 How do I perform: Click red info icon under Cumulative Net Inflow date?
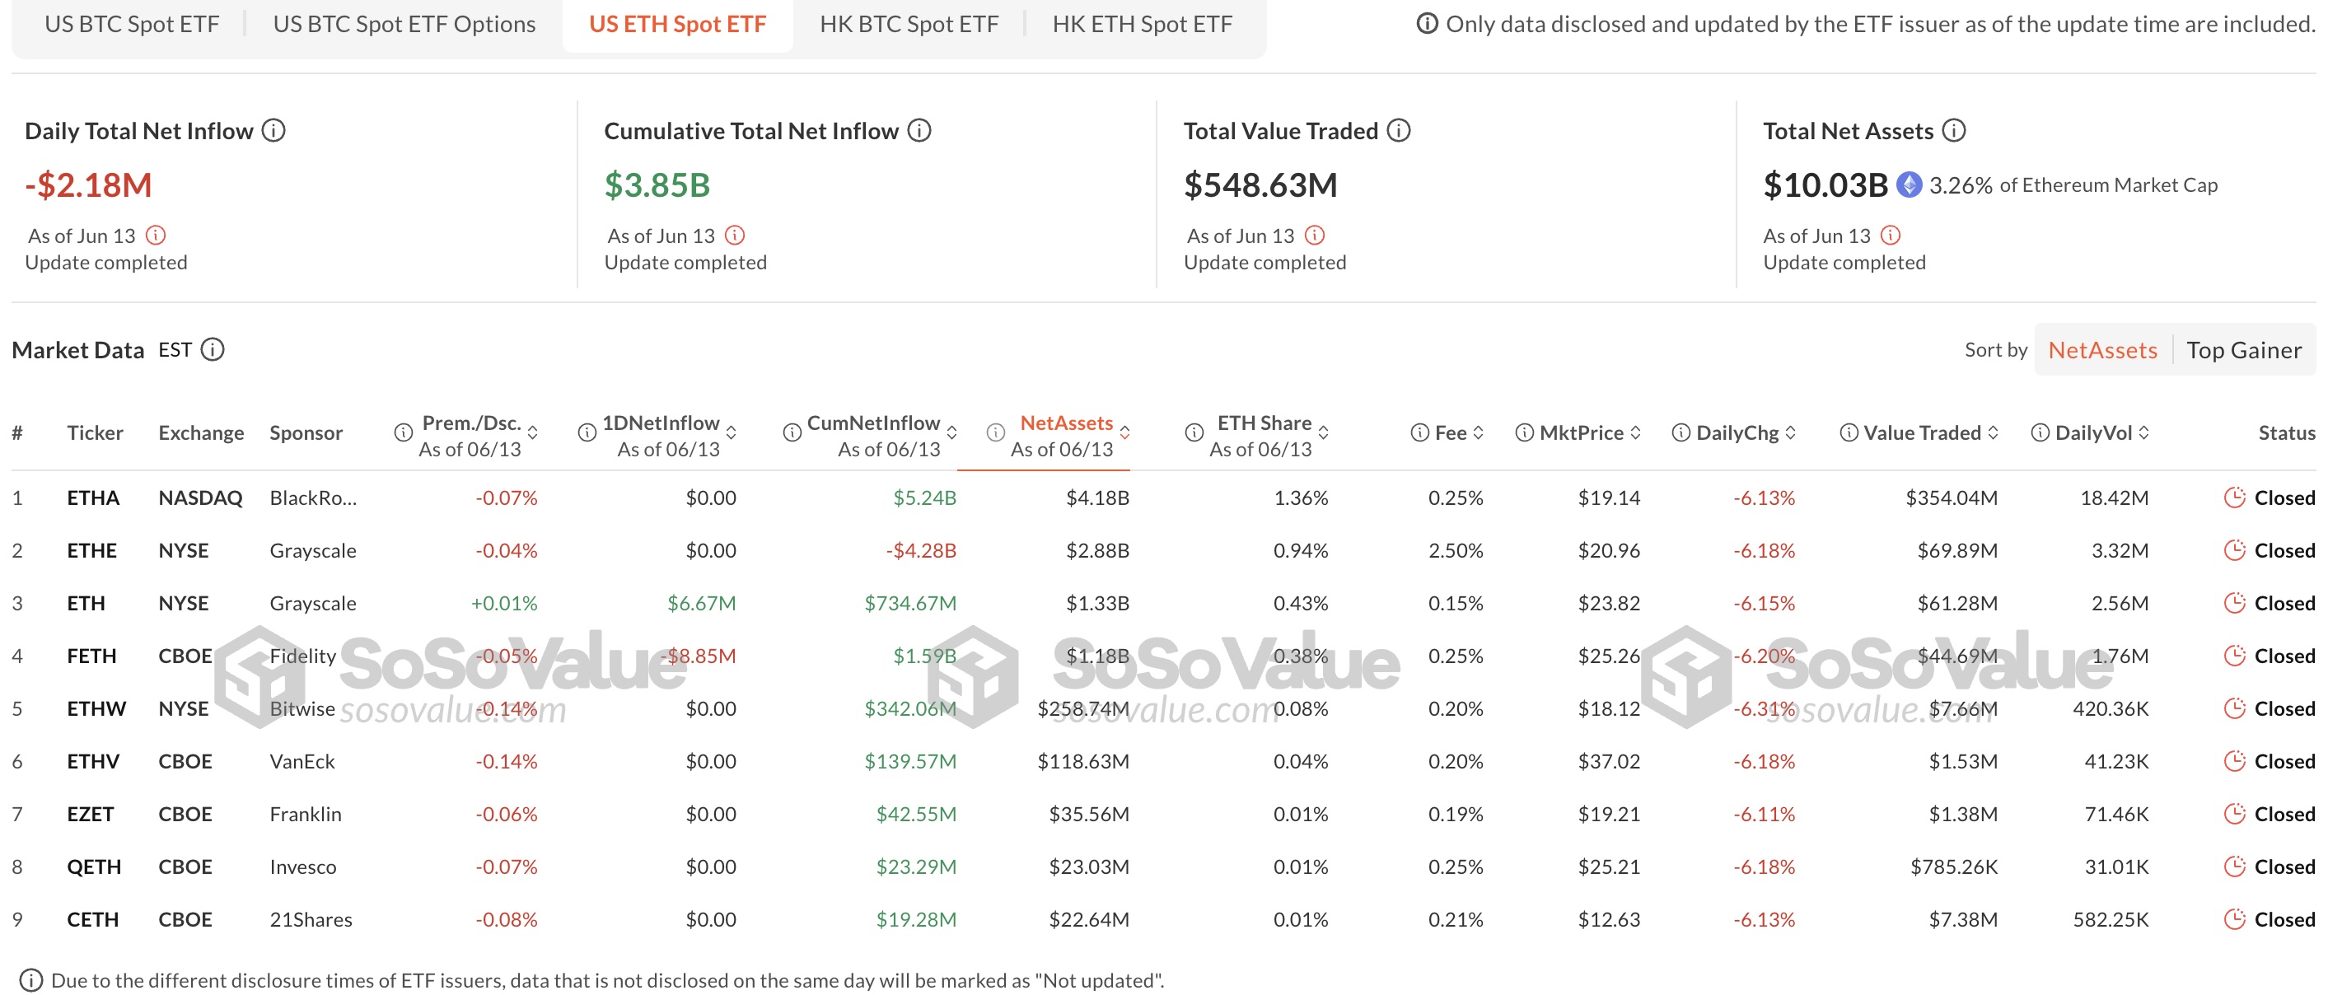(x=735, y=236)
